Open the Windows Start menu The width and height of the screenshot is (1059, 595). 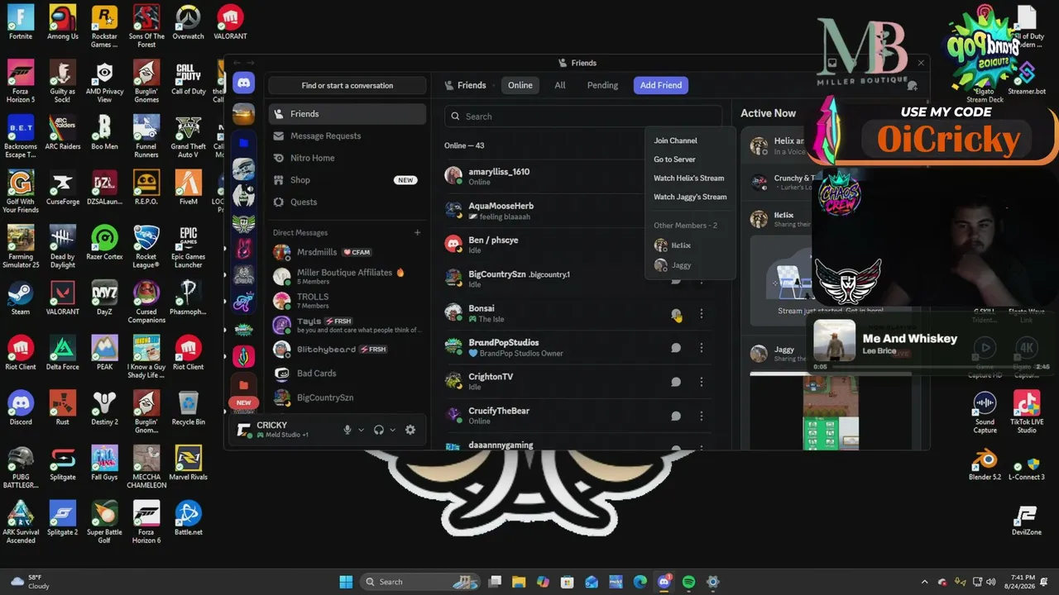point(346,582)
